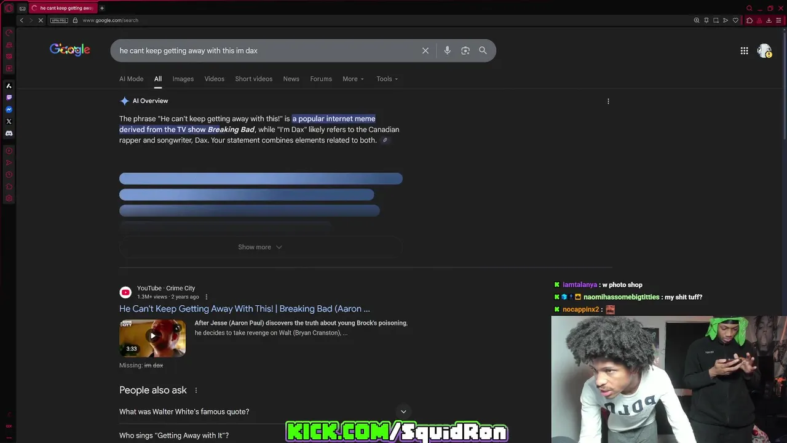This screenshot has height=443, width=787.
Task: Click the www.google.com/search address bar
Action: tap(111, 20)
